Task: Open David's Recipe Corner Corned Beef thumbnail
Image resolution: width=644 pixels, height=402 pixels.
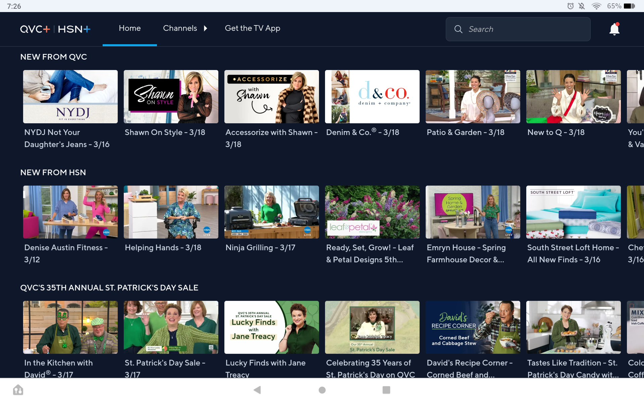Action: (x=473, y=327)
